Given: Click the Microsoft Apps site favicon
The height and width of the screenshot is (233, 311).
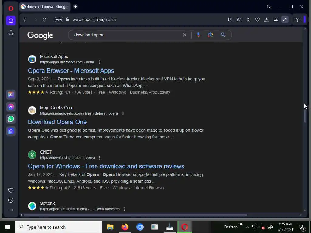Looking at the screenshot, I should [x=32, y=59].
